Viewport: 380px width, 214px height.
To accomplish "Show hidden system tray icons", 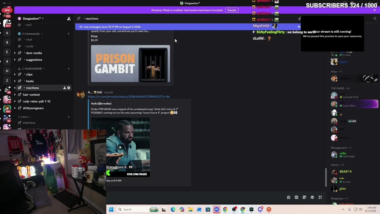I will tap(343, 209).
